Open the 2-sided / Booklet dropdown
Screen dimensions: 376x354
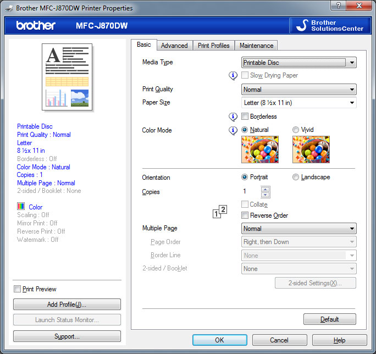click(x=299, y=269)
